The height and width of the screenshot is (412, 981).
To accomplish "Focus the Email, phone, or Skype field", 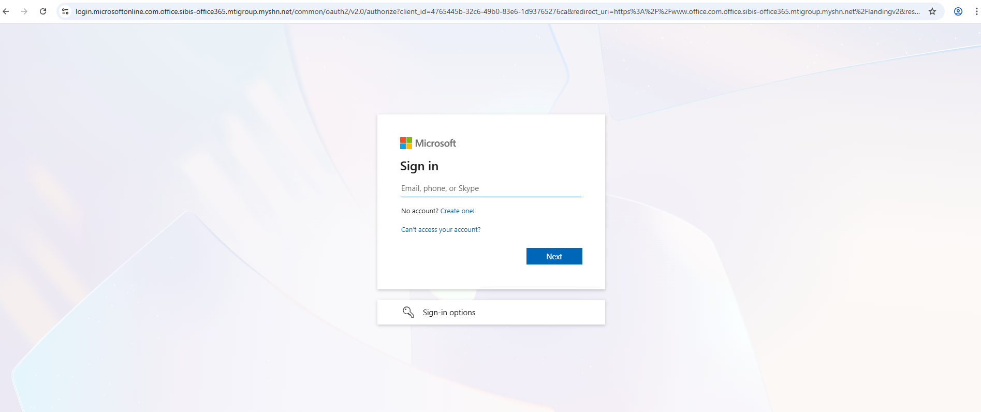I will [491, 188].
